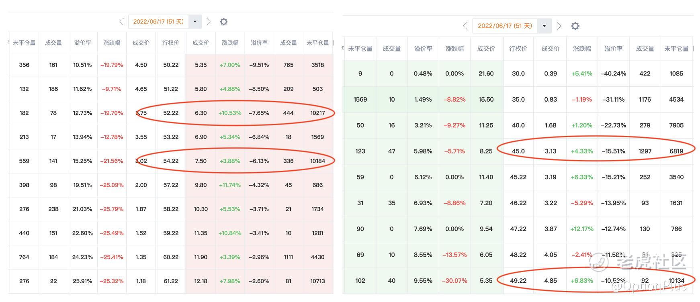Viewport: 700px width, 302px height.
Task: Click the 2022/06/17 date field in left panel
Action: click(158, 22)
